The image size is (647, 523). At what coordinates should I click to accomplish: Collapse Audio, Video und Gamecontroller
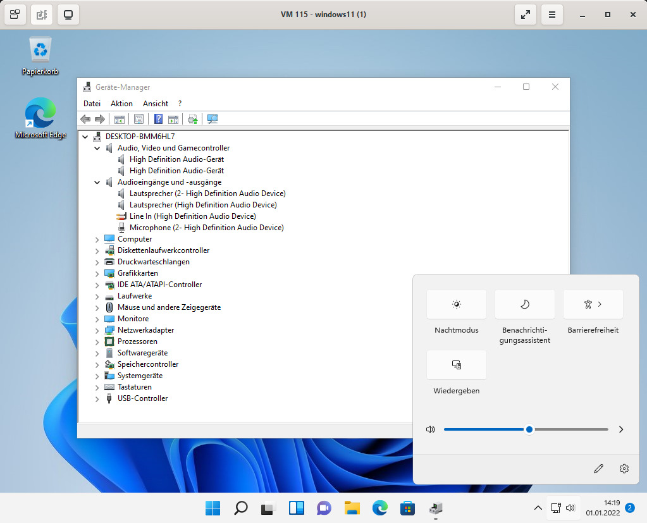point(97,148)
